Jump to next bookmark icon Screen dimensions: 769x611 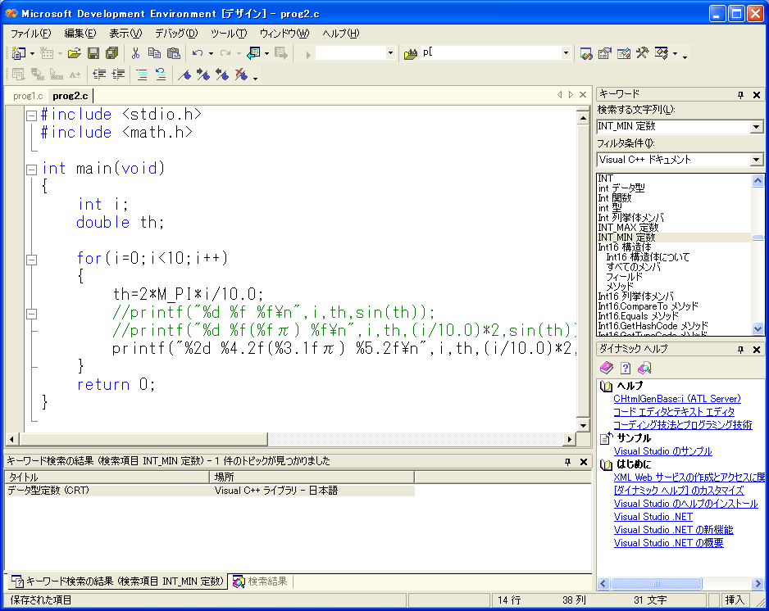(203, 75)
